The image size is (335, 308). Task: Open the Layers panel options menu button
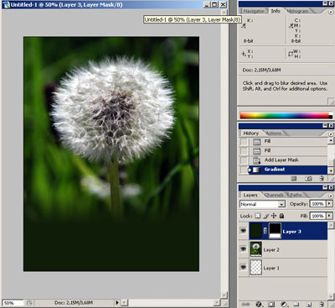pyautogui.click(x=331, y=195)
